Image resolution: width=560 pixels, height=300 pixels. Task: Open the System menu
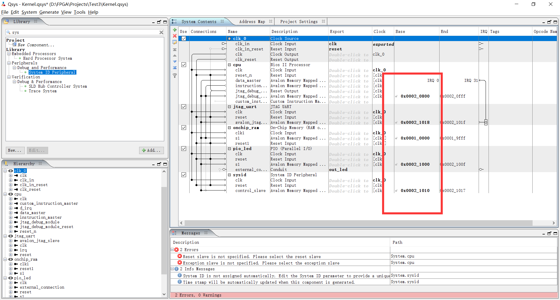point(29,12)
